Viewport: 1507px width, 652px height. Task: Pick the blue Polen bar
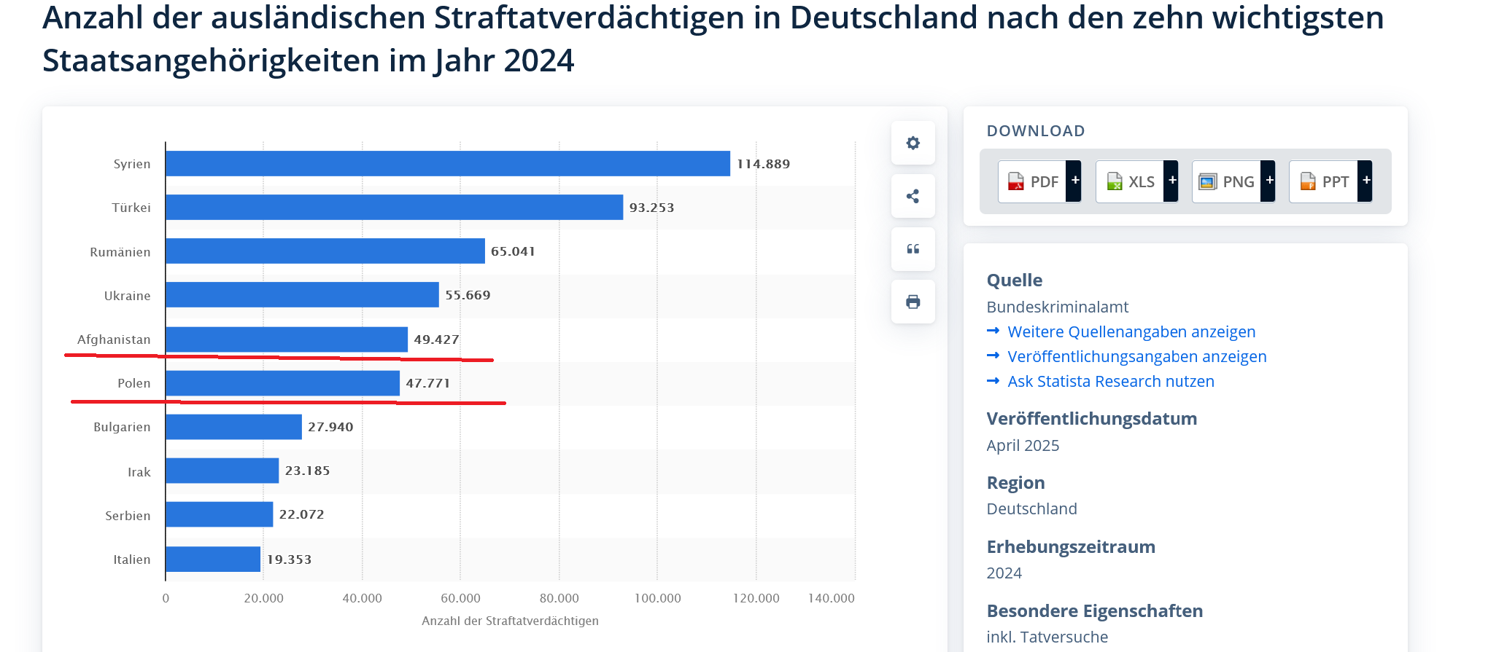point(283,382)
